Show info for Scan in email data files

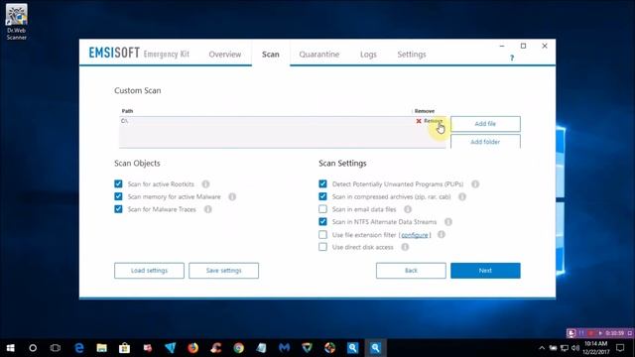(x=408, y=209)
